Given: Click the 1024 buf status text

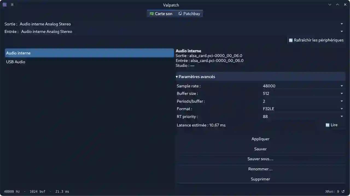Looking at the screenshot, I should pos(37,192).
